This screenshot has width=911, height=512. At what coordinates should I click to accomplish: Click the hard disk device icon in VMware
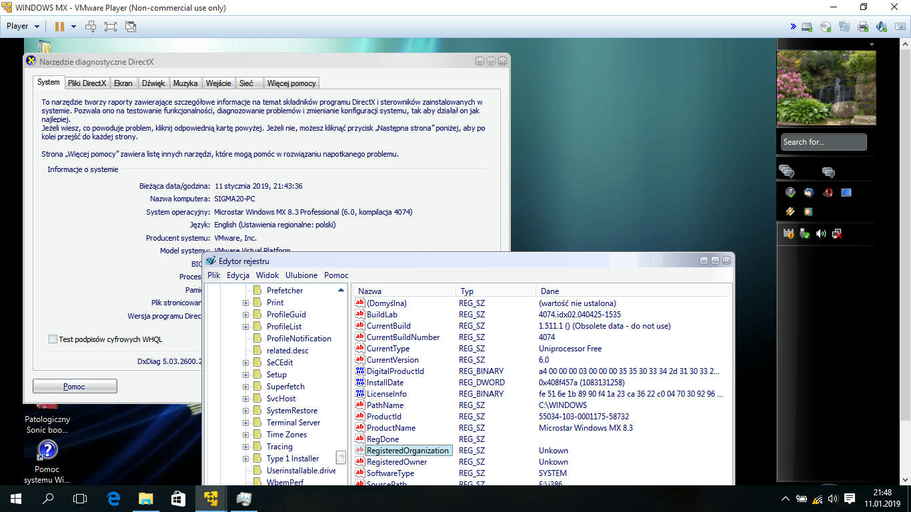tap(807, 27)
